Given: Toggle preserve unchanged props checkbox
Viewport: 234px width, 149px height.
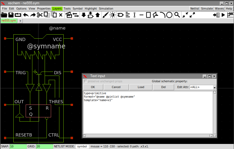Looking at the screenshot, I should tap(86, 81).
